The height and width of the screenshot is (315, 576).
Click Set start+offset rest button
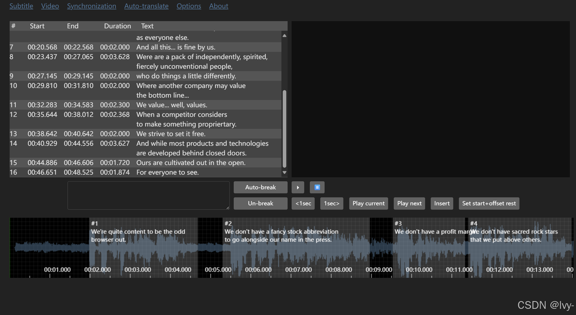point(489,203)
